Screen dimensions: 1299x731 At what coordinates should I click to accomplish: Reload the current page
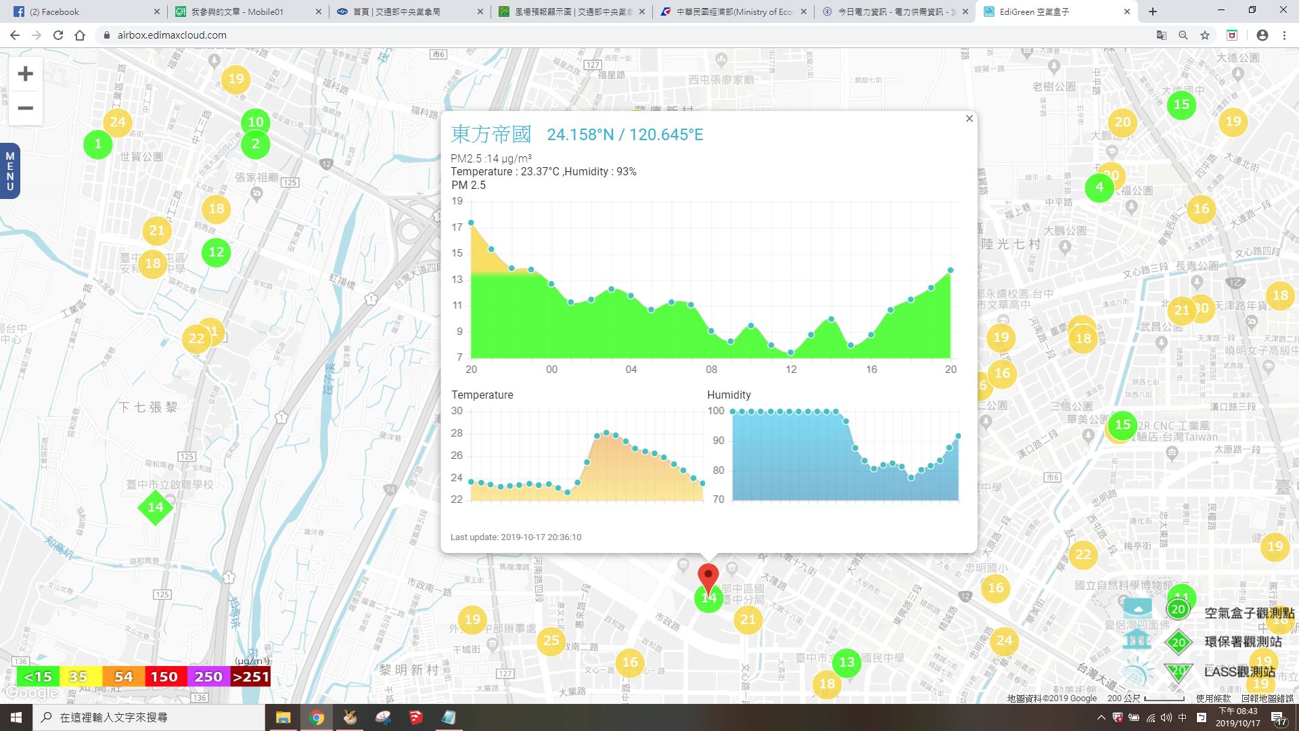point(58,35)
